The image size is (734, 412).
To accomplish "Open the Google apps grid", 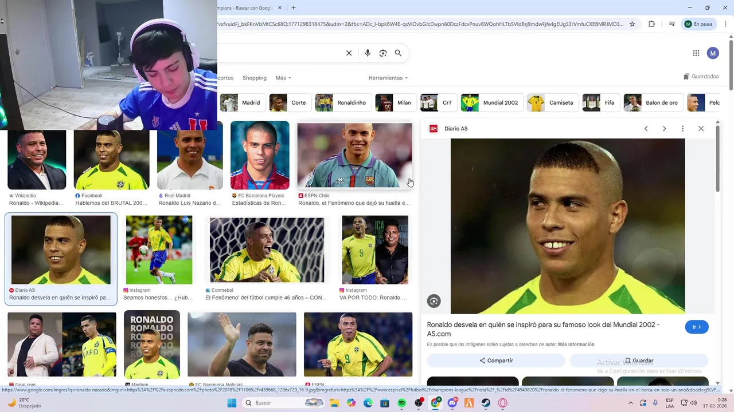I will click(696, 53).
